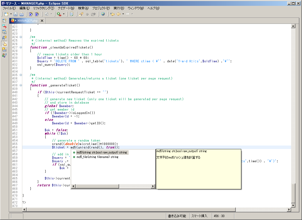
Task: Select the MANAGER.php editor tab
Action: 27,21
